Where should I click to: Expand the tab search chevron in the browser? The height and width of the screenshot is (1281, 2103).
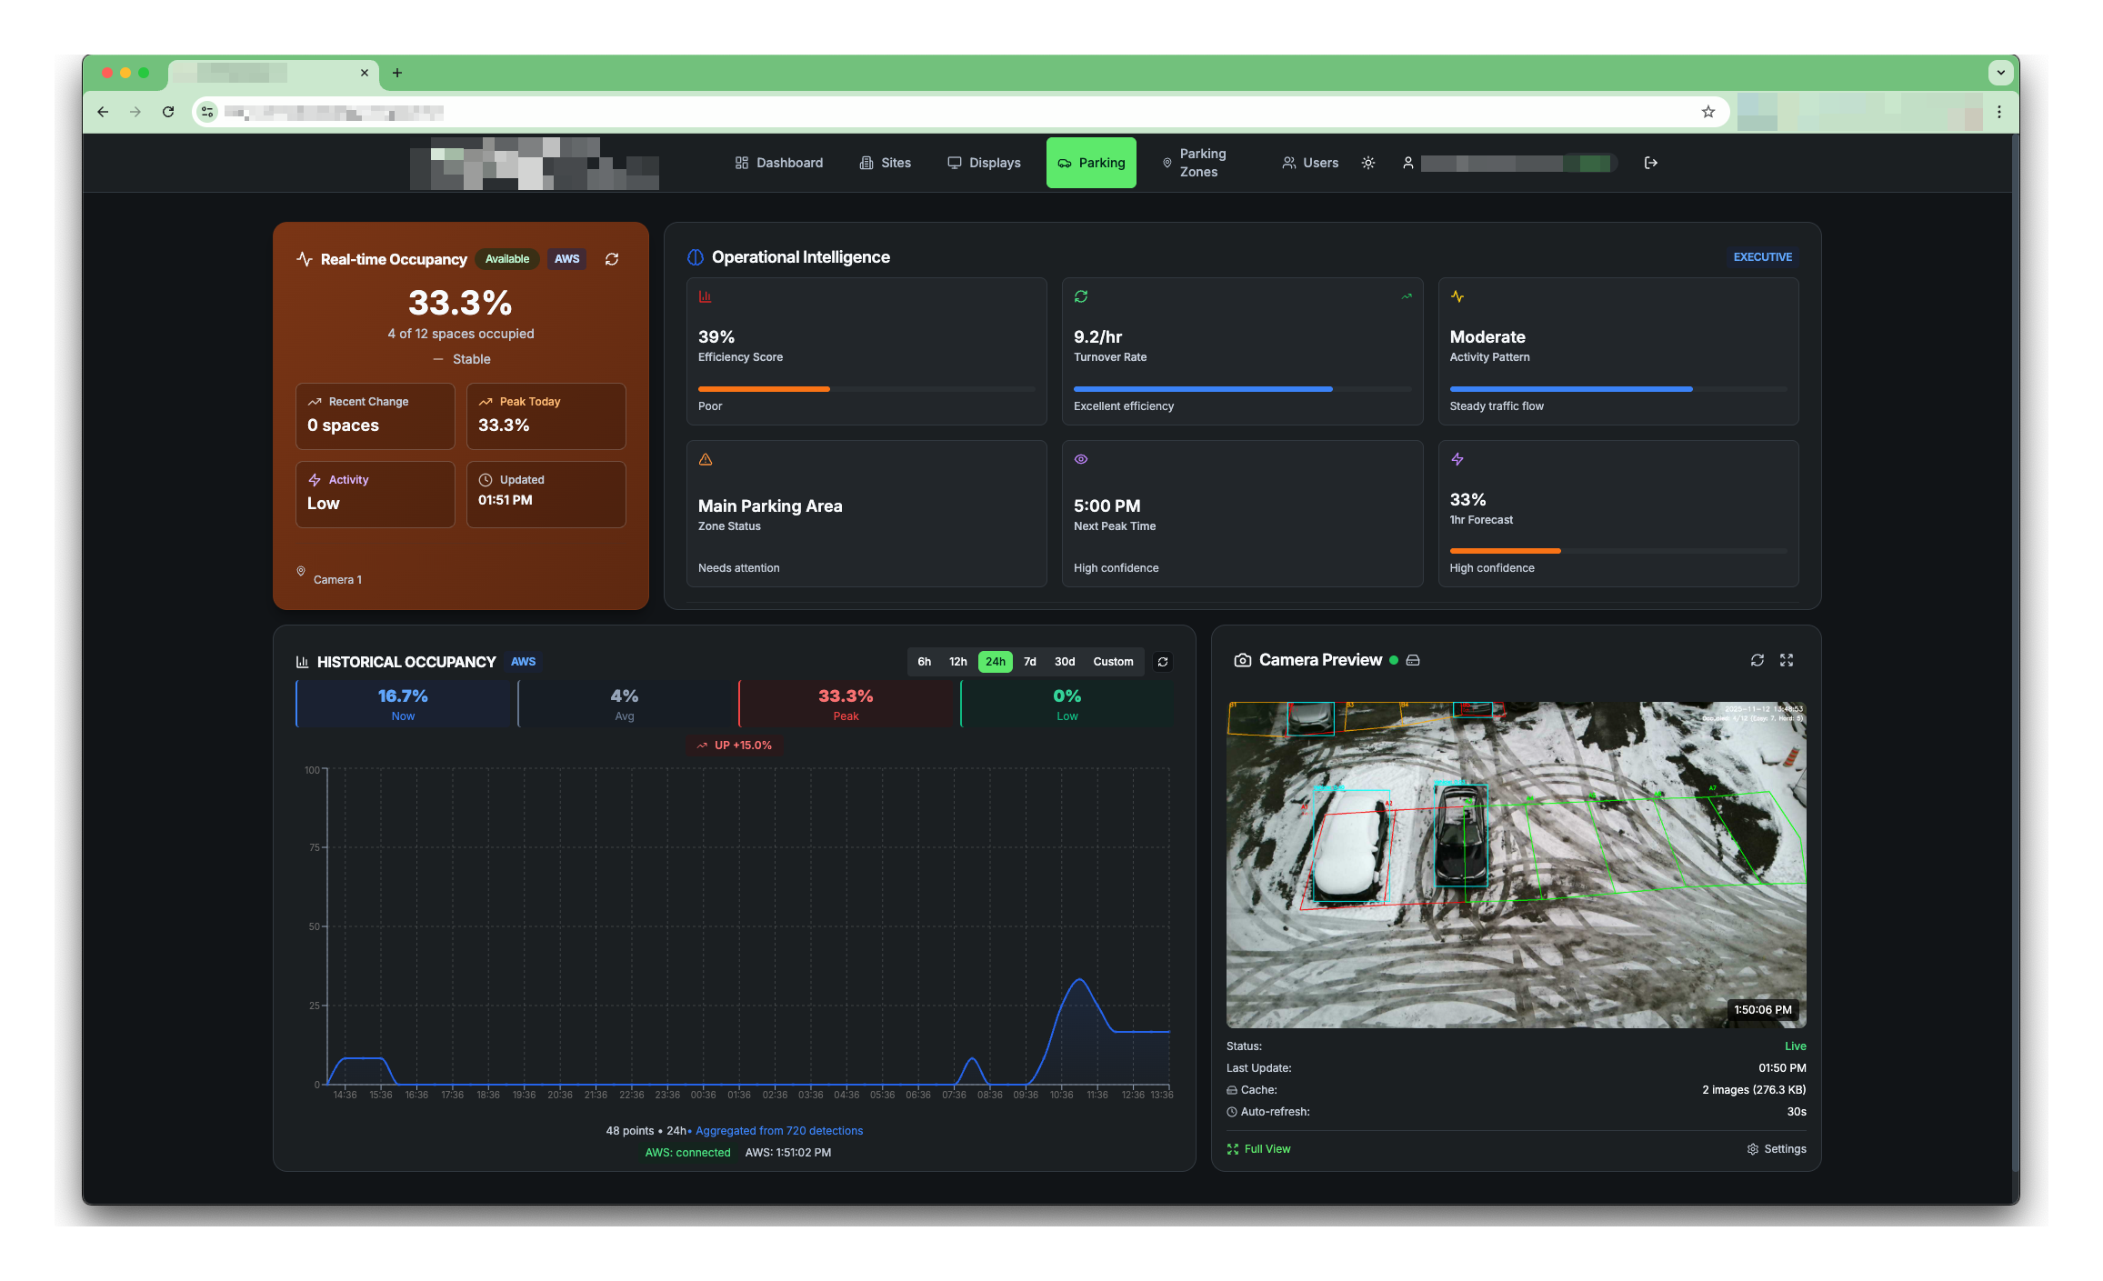pos(1999,73)
